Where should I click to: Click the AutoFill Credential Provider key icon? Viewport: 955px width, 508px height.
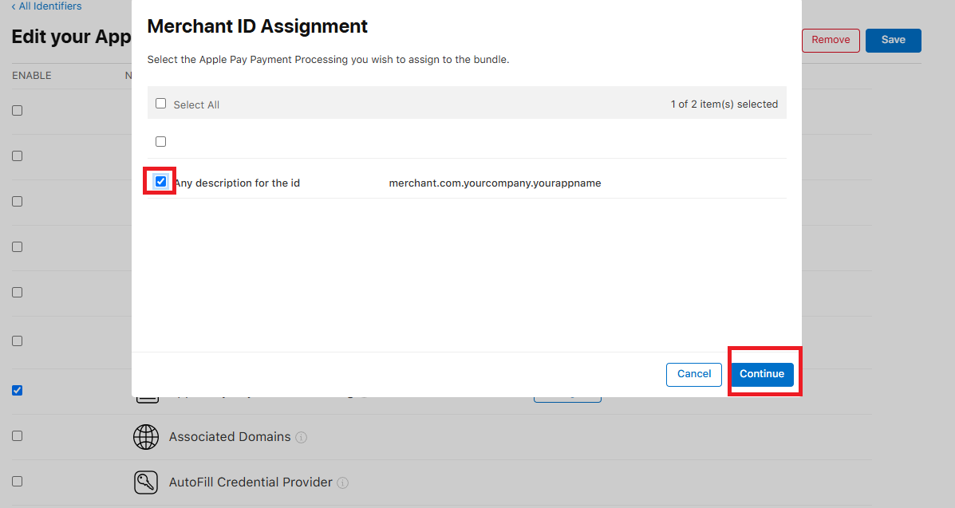pos(146,482)
